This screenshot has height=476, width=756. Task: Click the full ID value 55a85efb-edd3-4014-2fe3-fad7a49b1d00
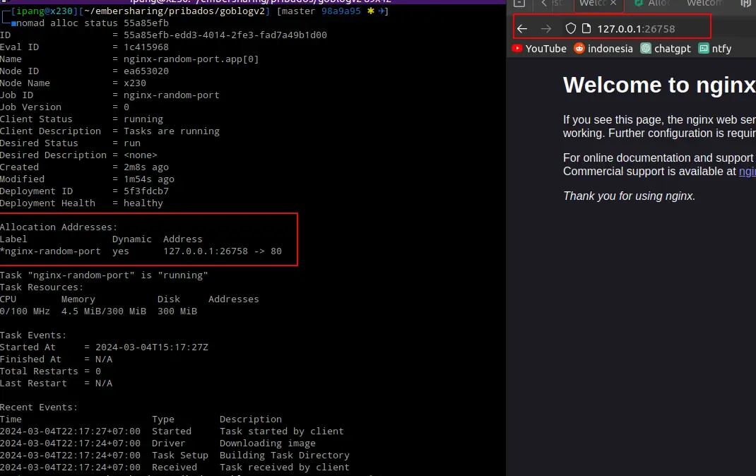click(225, 35)
